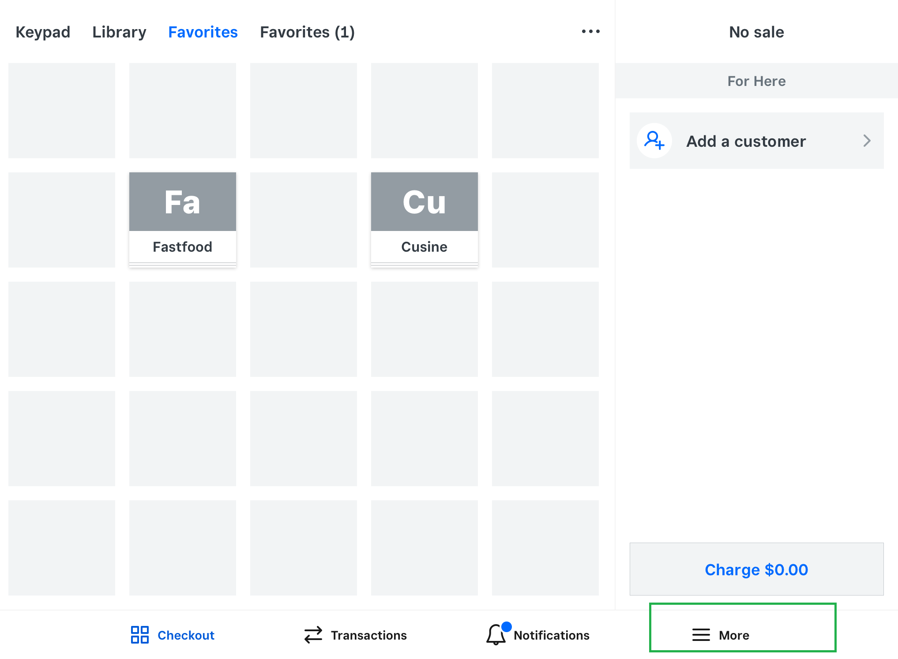Tap the Cu tile image
Viewport: 898px width, 659px height.
(424, 202)
